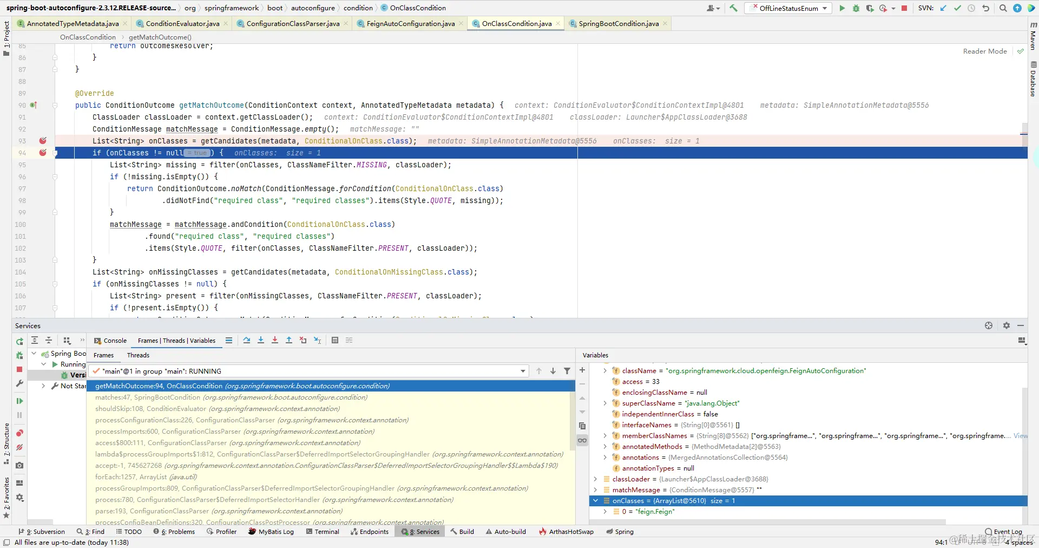Image resolution: width=1039 pixels, height=548 pixels.
Task: Stop the running process from top toolbar
Action: pyautogui.click(x=904, y=8)
